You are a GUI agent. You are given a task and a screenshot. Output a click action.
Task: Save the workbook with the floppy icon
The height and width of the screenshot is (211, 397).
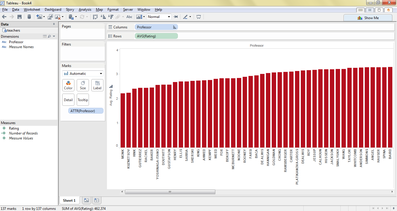19,17
